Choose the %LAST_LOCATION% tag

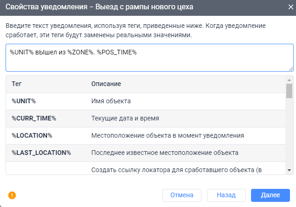[41, 153]
